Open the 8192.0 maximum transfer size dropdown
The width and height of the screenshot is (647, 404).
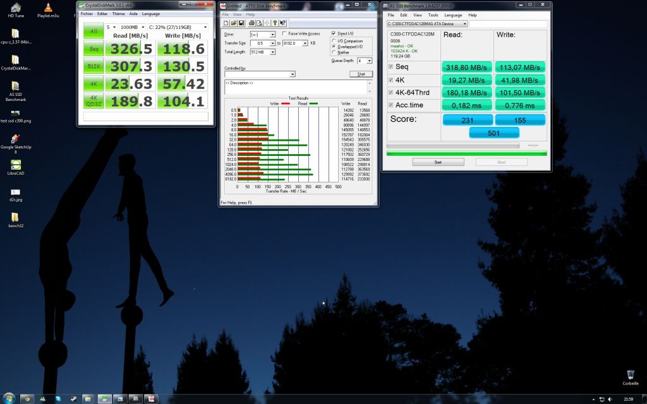point(295,44)
